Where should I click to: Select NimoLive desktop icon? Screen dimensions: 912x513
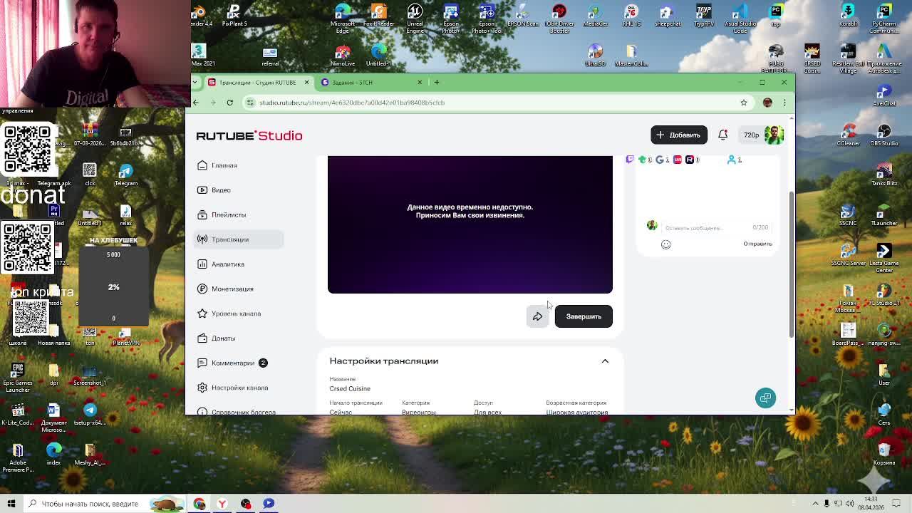tap(342, 56)
